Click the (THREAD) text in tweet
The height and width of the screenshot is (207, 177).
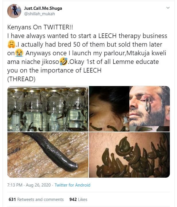pyautogui.click(x=21, y=79)
